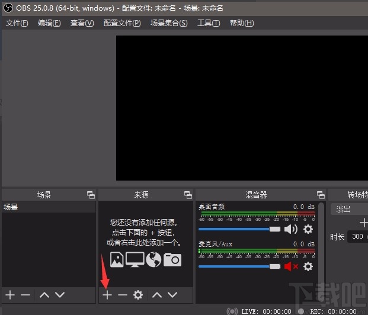The height and width of the screenshot is (315, 368).
Task: Click the 场景 panel title
Action: pyautogui.click(x=44, y=195)
